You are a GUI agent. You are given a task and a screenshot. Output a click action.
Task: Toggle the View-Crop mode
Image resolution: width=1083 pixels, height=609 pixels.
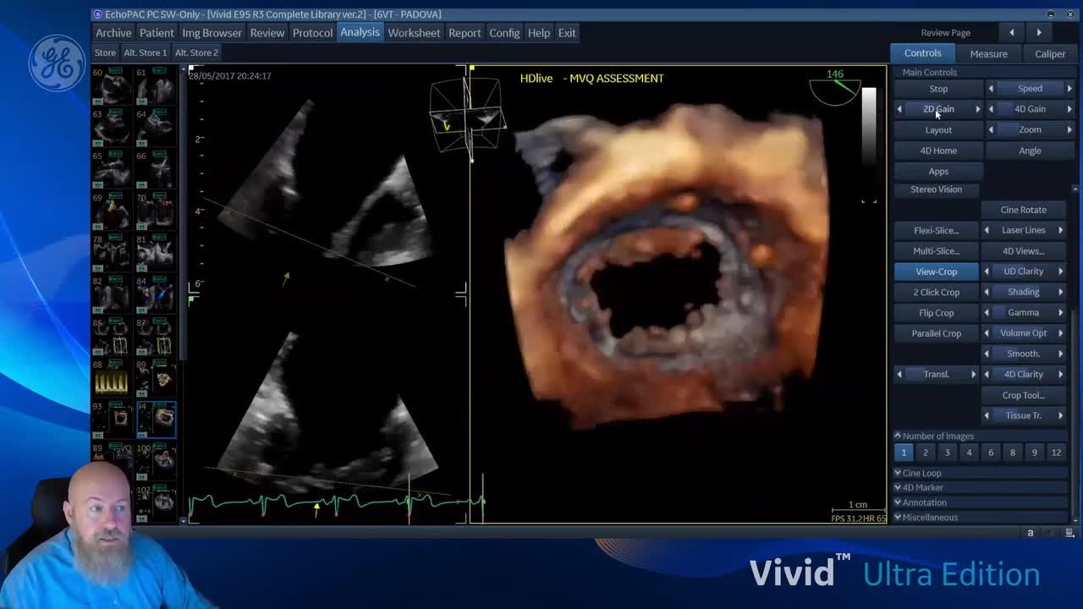pos(936,272)
